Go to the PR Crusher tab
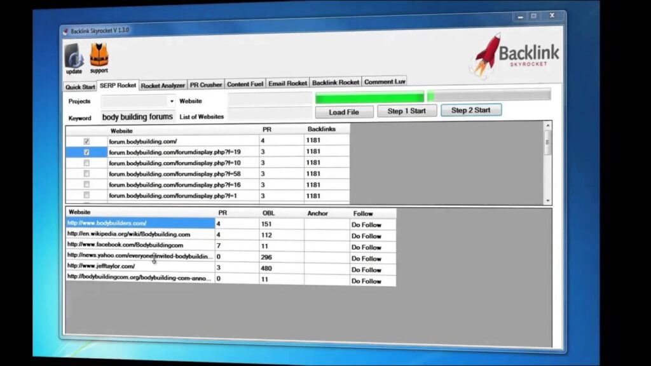Viewport: 651px width, 366px height. [206, 85]
